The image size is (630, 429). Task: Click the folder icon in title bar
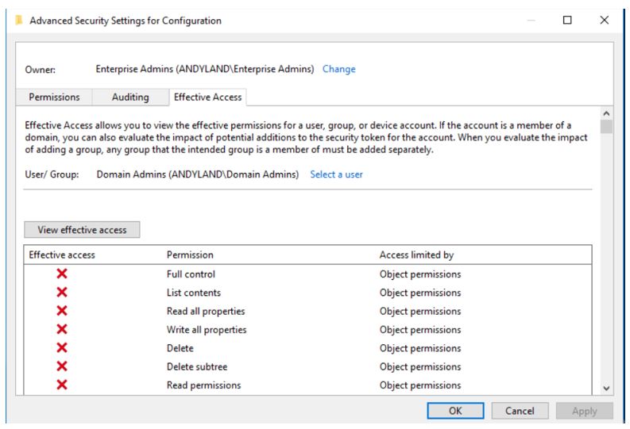tap(18, 20)
